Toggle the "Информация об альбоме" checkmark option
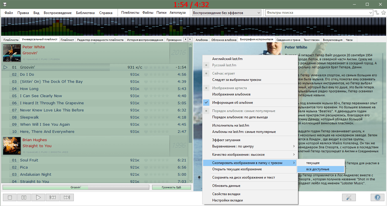 point(232,103)
